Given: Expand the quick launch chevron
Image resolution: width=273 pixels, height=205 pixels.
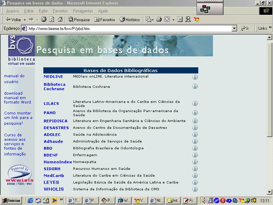Looking at the screenshot, I should (61, 200).
